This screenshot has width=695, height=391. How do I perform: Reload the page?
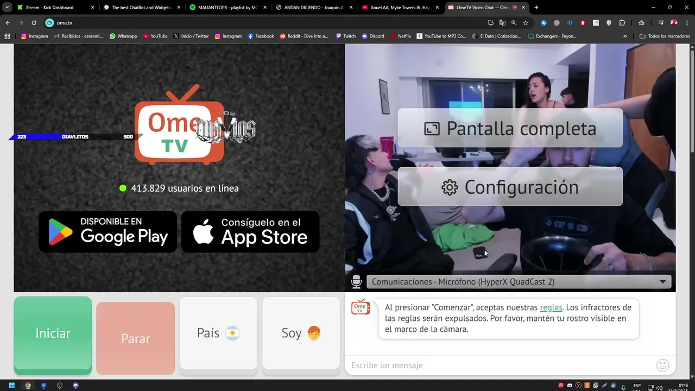tap(34, 23)
